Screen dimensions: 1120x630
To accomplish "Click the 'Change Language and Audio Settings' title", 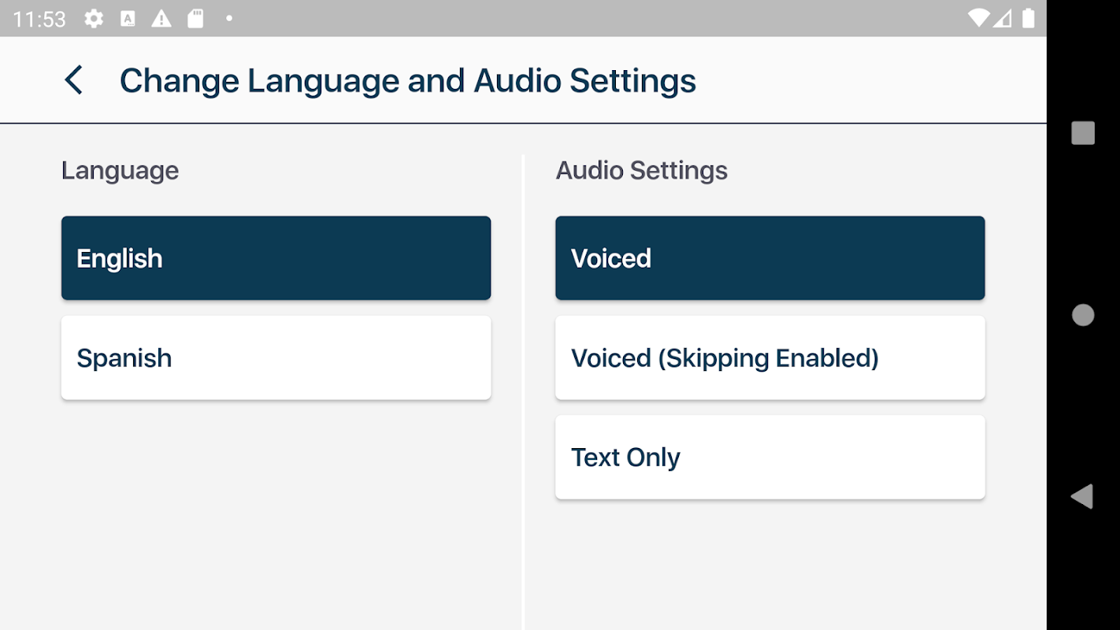I will pos(407,81).
